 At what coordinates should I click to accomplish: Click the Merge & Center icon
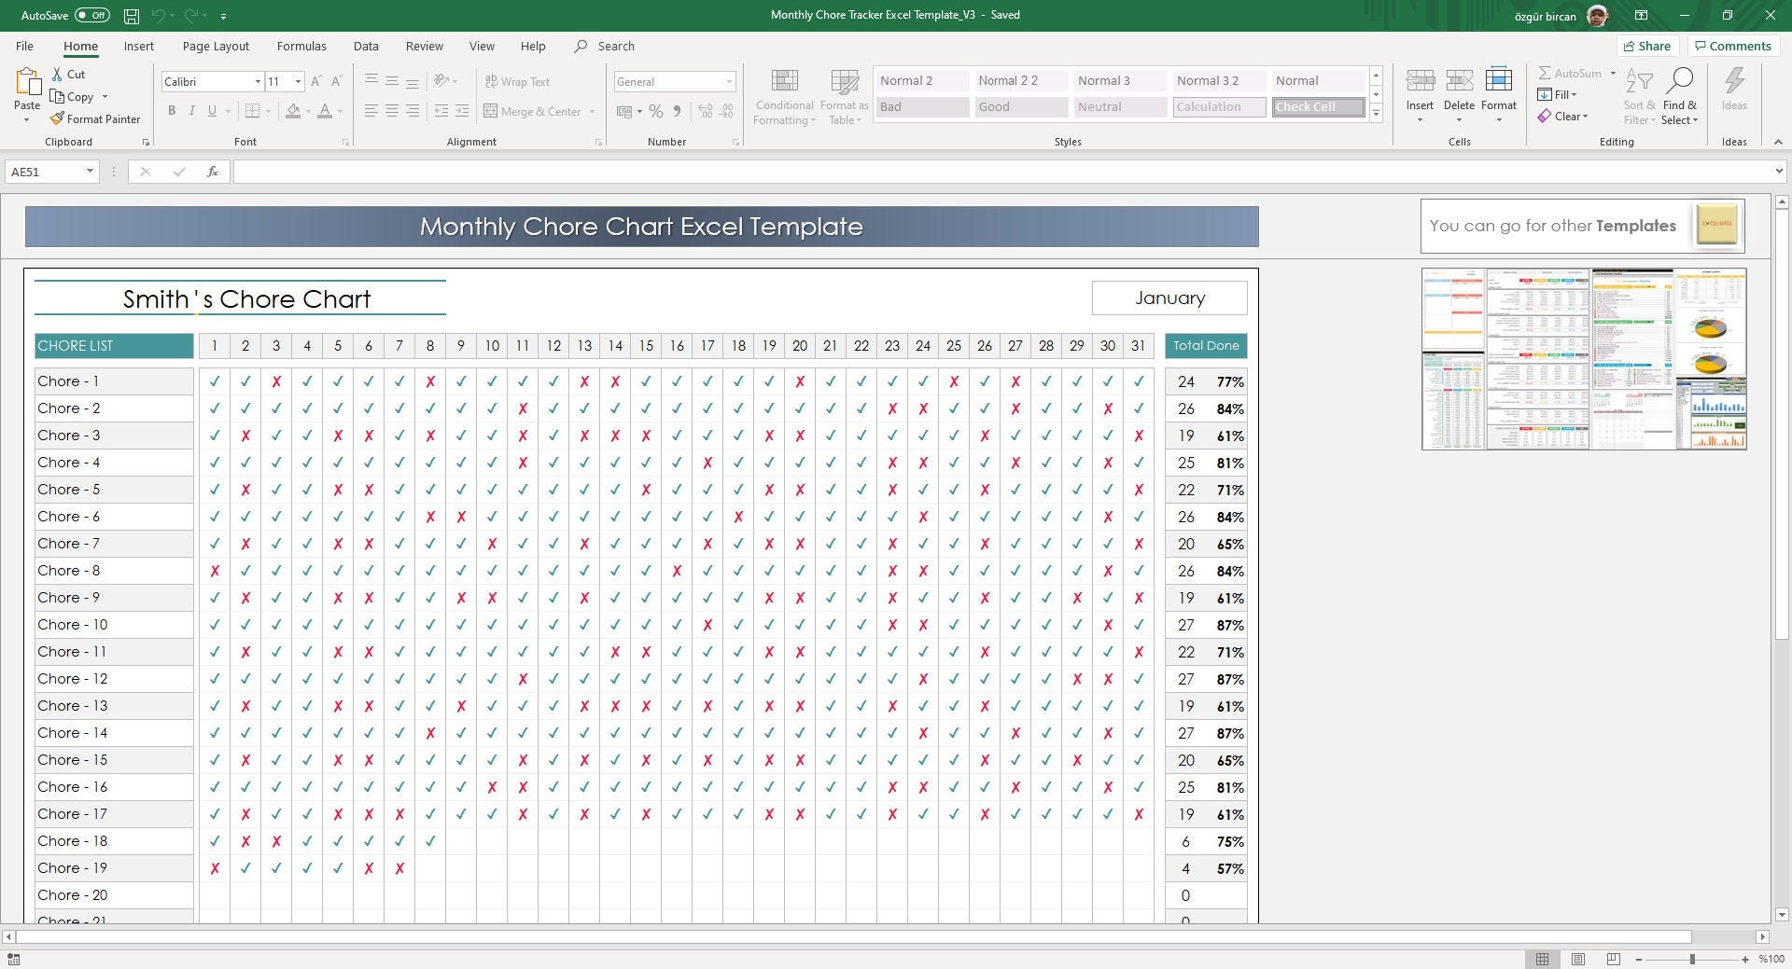click(490, 111)
